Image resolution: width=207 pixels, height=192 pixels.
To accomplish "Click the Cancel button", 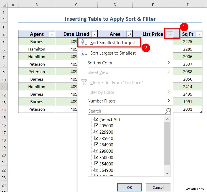I will click(x=158, y=187).
